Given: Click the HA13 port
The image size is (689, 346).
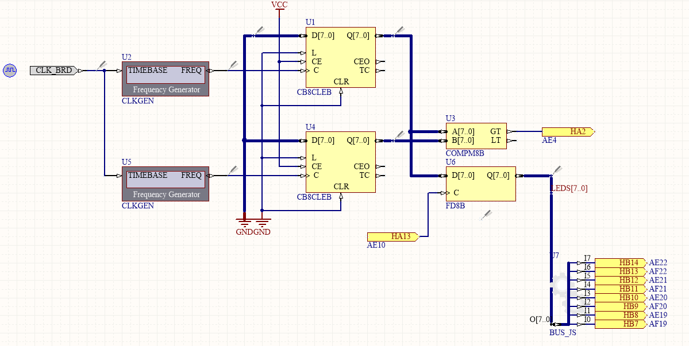Looking at the screenshot, I should click(x=392, y=236).
